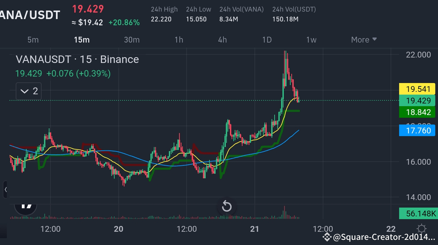This screenshot has height=245, width=438.
Task: Select the 1w weekly timeframe
Action: [311, 40]
